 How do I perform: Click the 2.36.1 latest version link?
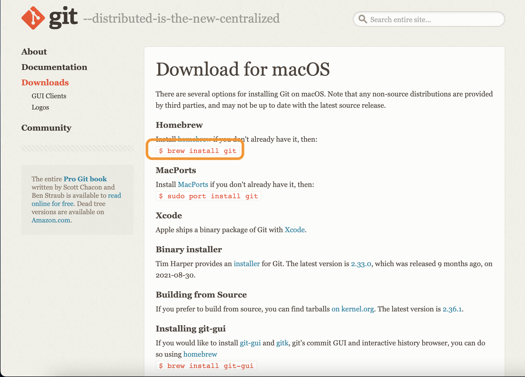pyautogui.click(x=452, y=309)
